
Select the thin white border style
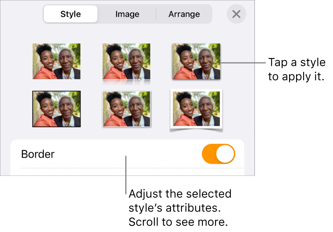[126, 109]
